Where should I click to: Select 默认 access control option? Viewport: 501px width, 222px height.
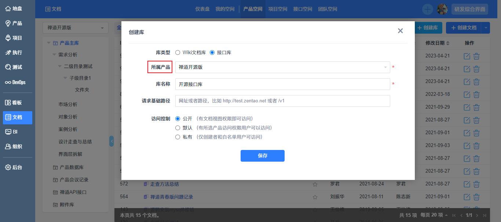[178, 128]
